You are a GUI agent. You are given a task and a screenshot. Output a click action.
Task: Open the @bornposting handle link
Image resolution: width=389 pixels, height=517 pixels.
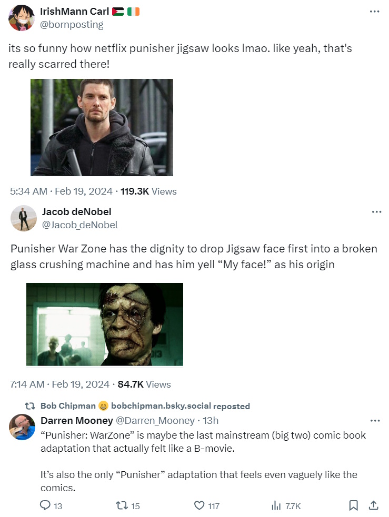click(x=72, y=25)
